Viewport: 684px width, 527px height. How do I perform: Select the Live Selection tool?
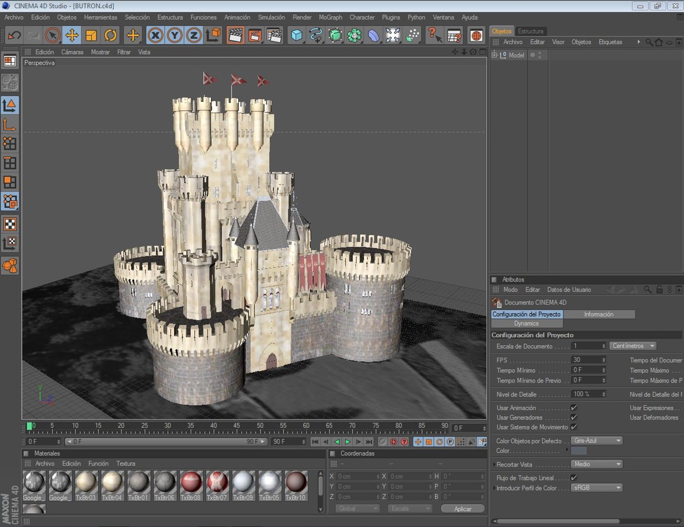[52, 35]
